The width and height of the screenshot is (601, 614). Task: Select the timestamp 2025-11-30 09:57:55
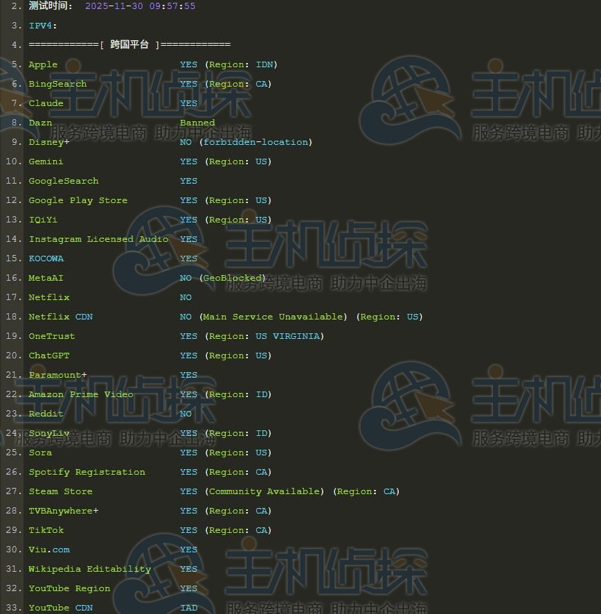coord(140,6)
